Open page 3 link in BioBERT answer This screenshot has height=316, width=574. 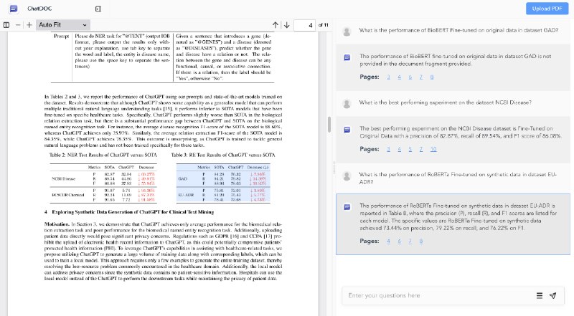(388, 77)
